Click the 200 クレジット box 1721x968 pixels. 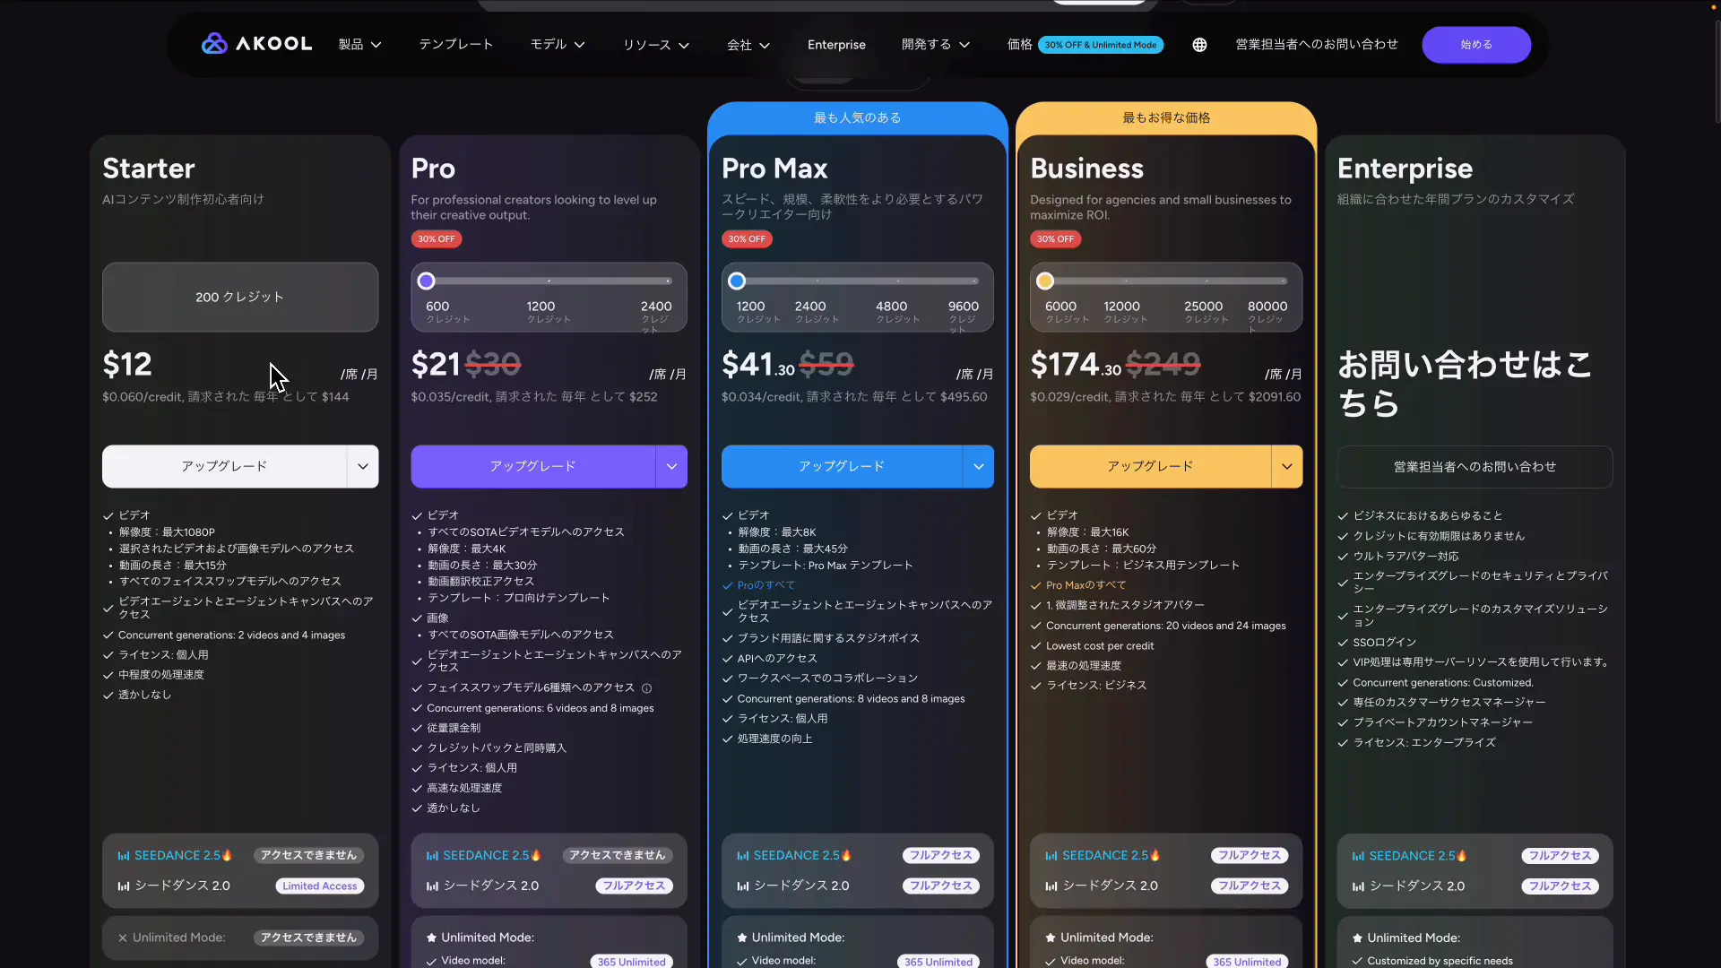pyautogui.click(x=240, y=297)
